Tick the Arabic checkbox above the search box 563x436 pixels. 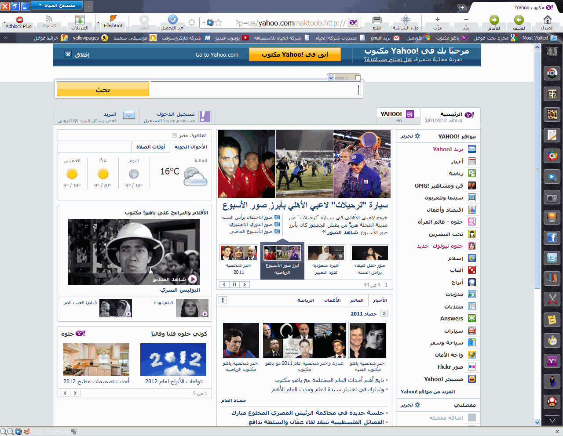pyautogui.click(x=357, y=78)
